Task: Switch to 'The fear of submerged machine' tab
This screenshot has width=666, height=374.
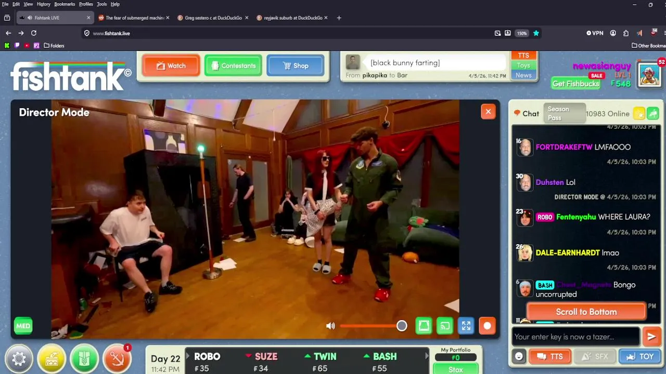Action: tap(134, 18)
